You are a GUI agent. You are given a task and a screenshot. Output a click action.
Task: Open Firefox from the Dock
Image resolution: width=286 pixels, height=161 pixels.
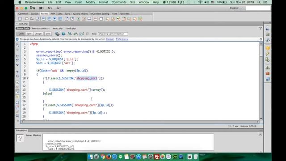tap(109, 157)
